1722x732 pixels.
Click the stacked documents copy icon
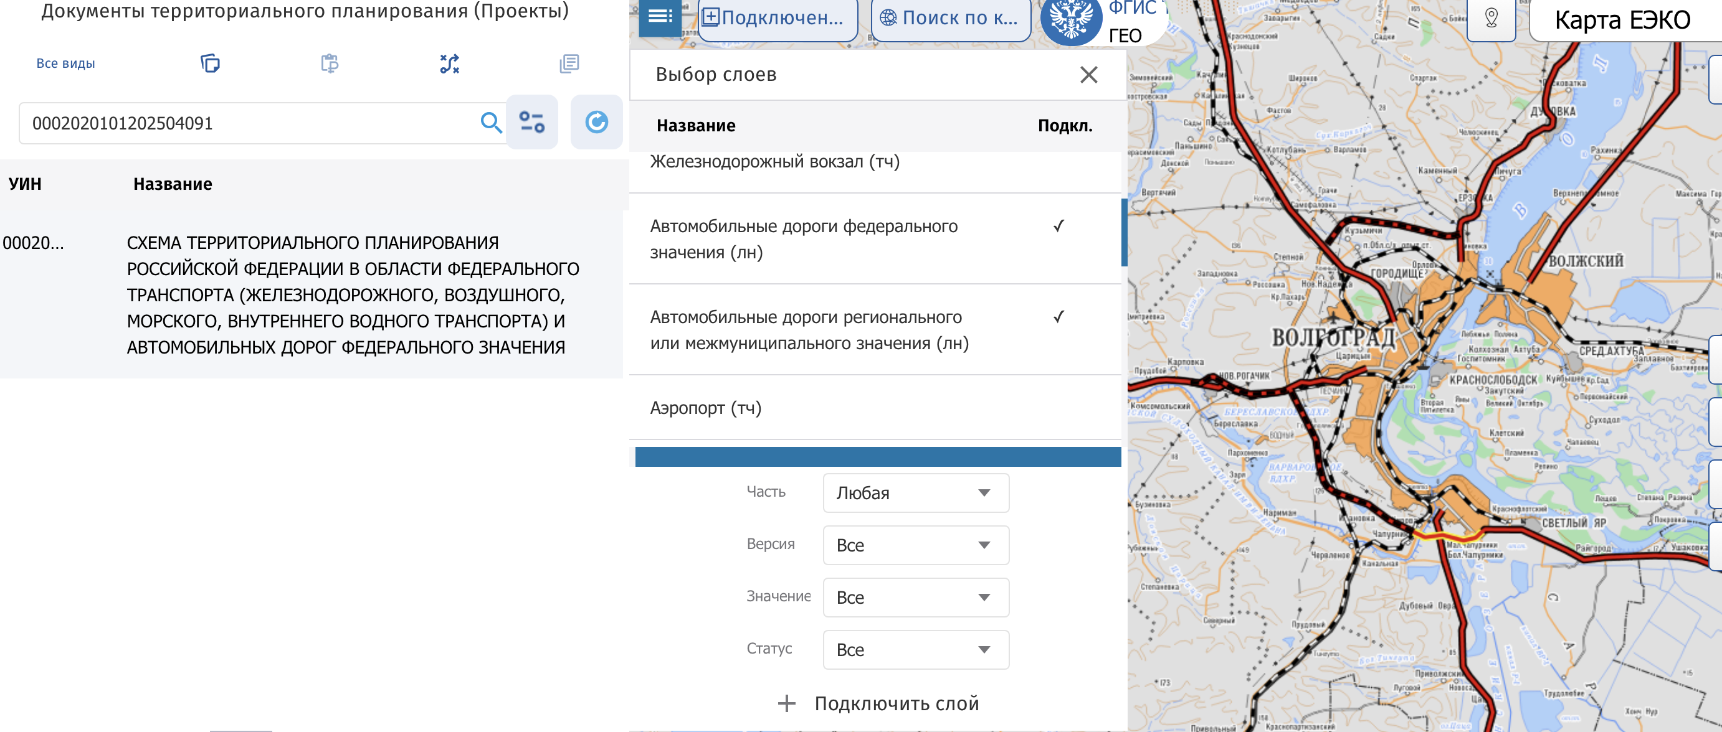click(210, 63)
